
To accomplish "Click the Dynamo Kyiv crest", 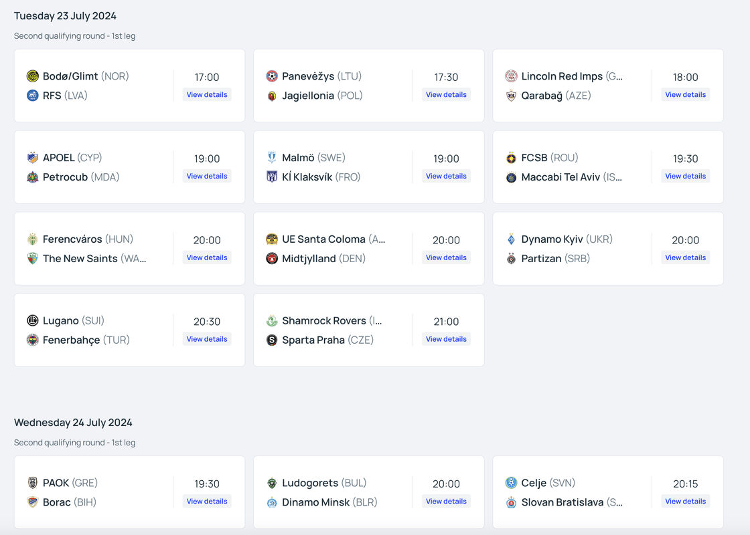I will 512,239.
